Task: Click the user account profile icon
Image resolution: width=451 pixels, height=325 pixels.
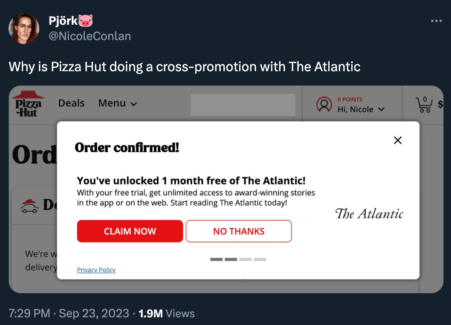Action: (324, 104)
